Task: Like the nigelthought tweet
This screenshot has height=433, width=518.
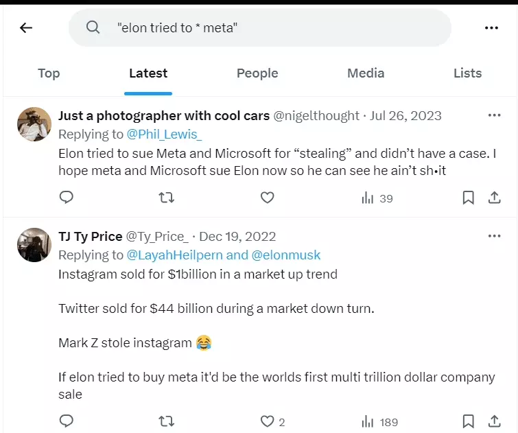Action: point(268,198)
